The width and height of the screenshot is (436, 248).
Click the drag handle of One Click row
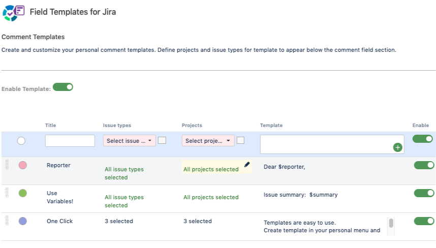click(7, 221)
